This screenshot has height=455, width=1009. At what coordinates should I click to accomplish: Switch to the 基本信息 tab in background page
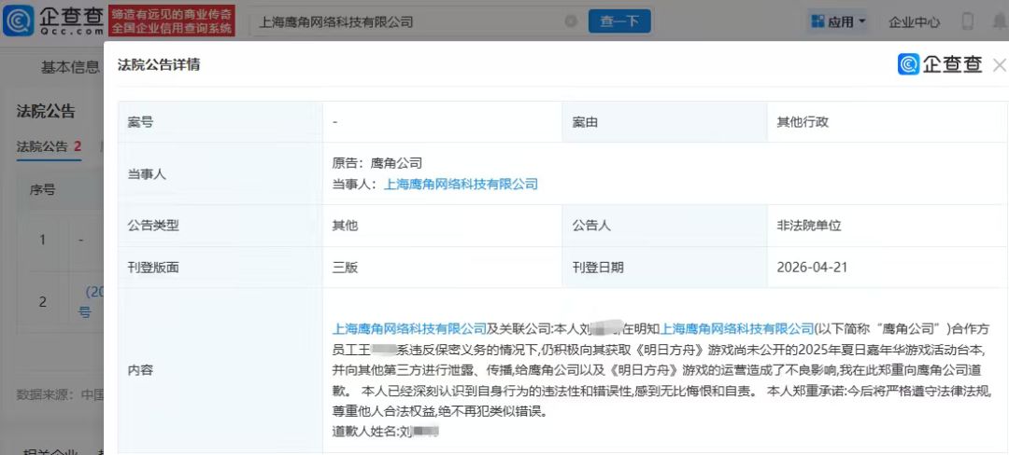coord(70,67)
